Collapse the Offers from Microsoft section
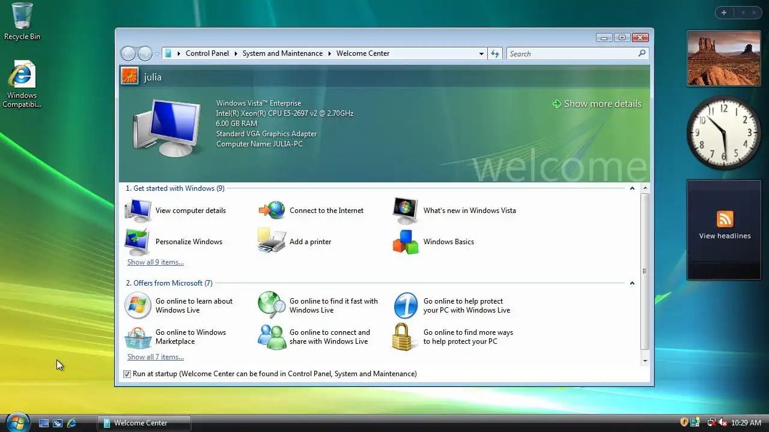This screenshot has width=769, height=432. pyautogui.click(x=632, y=283)
